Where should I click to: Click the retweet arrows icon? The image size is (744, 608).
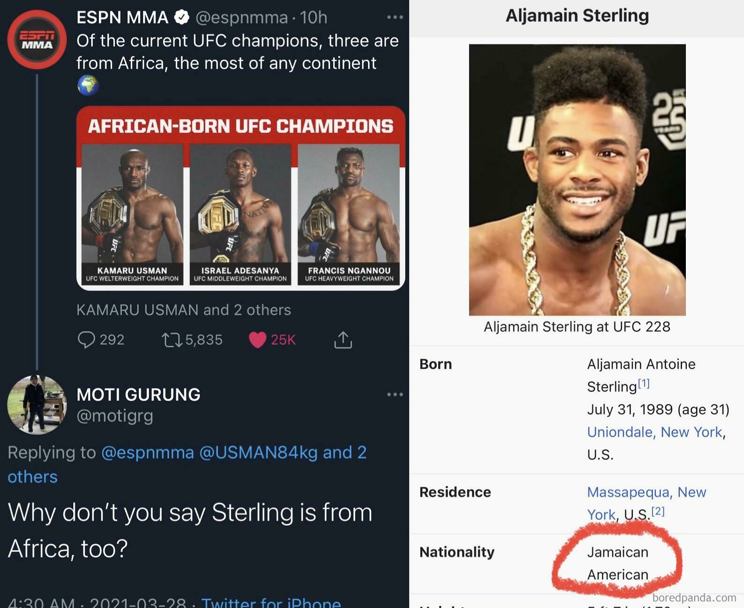click(172, 340)
